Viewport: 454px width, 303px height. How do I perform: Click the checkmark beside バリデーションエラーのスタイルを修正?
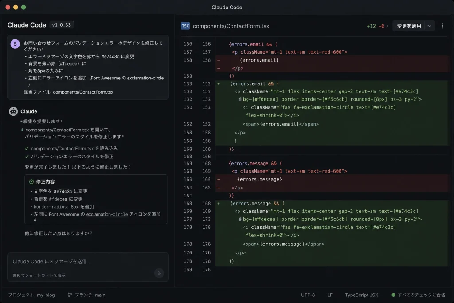pos(27,157)
